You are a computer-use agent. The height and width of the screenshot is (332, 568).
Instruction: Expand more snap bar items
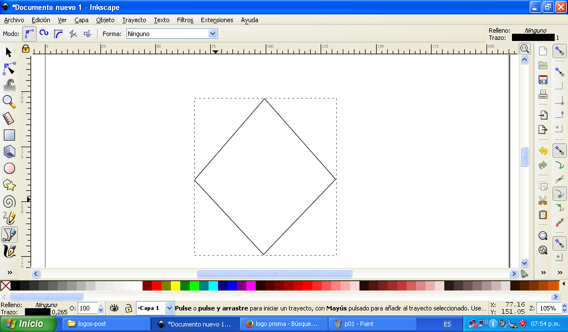point(560,272)
